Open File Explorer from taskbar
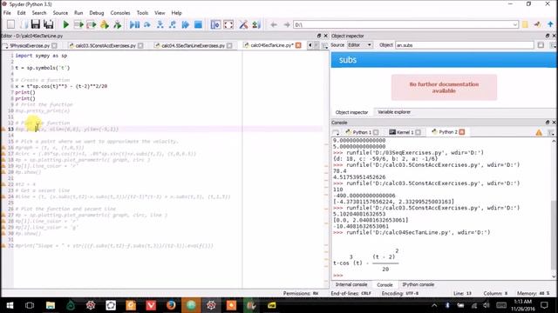Screen dimensions: 558x313 coord(51,305)
